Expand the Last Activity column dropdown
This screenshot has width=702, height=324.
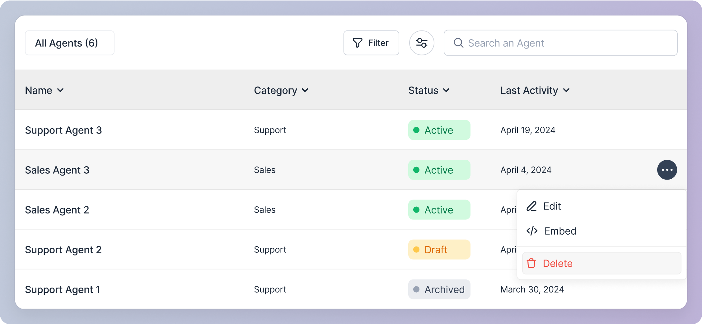(x=566, y=90)
